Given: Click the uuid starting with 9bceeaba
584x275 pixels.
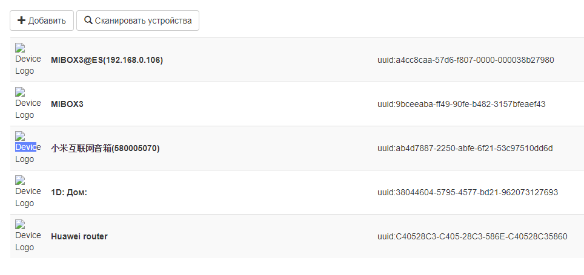Looking at the screenshot, I should tap(461, 104).
